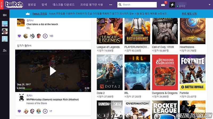
Task: Open the Call of Duty: WWII game cover
Action: tap(165, 31)
